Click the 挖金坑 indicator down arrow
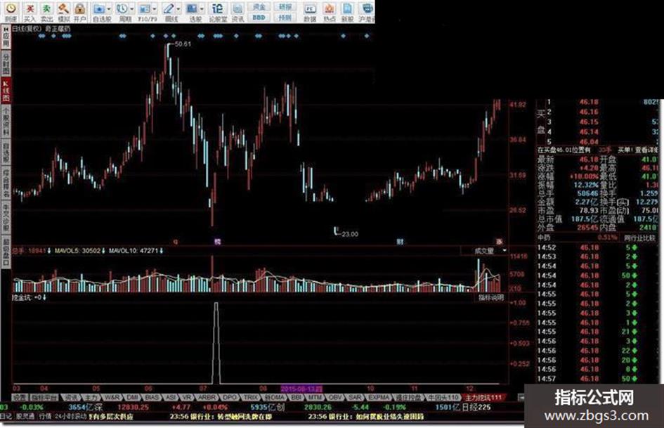 44,297
